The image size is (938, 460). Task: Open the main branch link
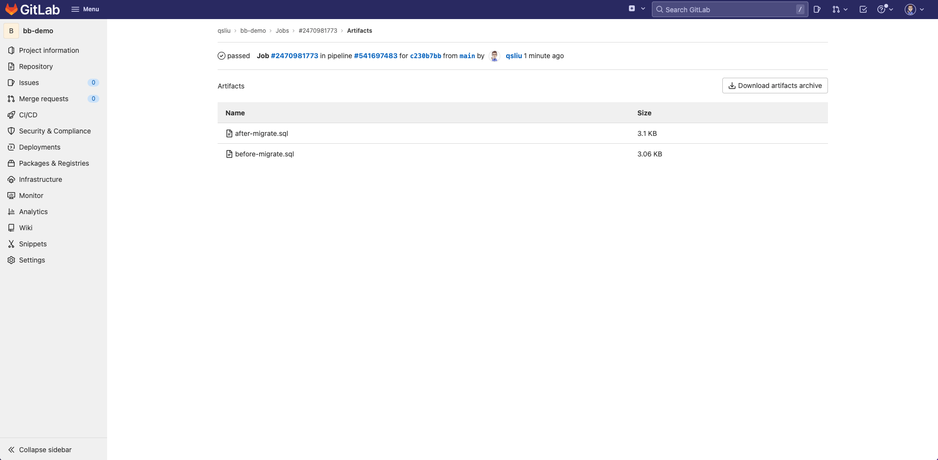pyautogui.click(x=467, y=56)
